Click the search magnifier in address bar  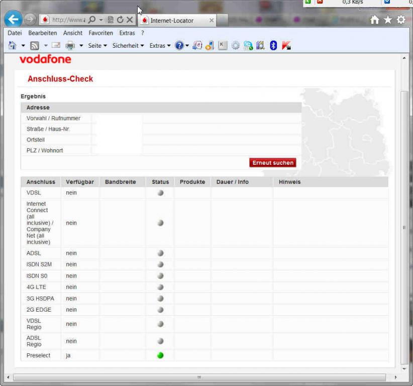point(92,20)
